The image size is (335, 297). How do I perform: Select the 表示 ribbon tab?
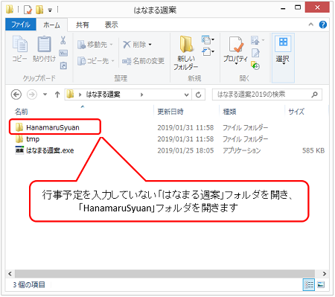click(111, 25)
